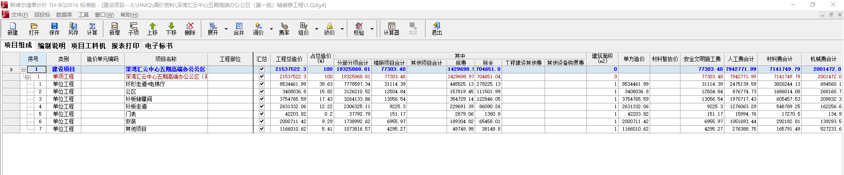Run 计算 (Calculate) from the toolbar
Screen dimensions: 844x175
tap(92, 29)
